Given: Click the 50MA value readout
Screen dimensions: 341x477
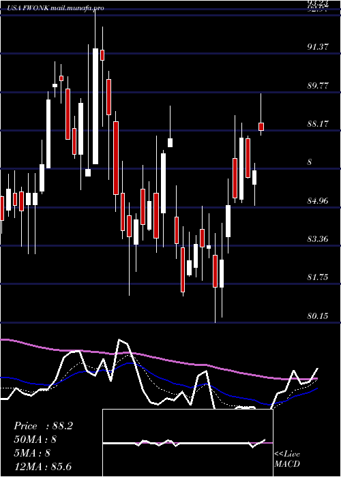Looking at the screenshot, I should (35, 440).
